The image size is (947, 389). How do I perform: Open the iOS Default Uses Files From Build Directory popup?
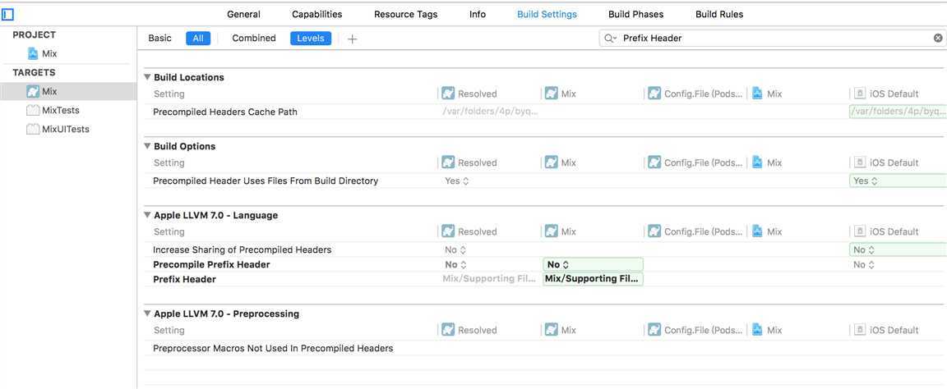coord(867,181)
